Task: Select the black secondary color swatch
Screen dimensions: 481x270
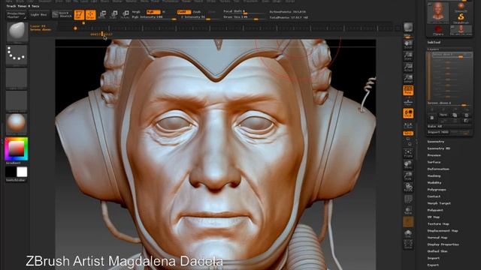Action: click(x=11, y=172)
